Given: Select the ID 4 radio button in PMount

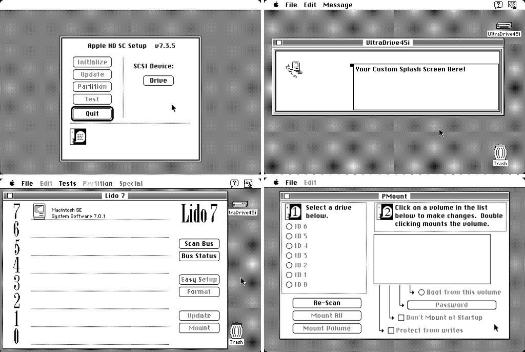Looking at the screenshot, I should pyautogui.click(x=289, y=246).
